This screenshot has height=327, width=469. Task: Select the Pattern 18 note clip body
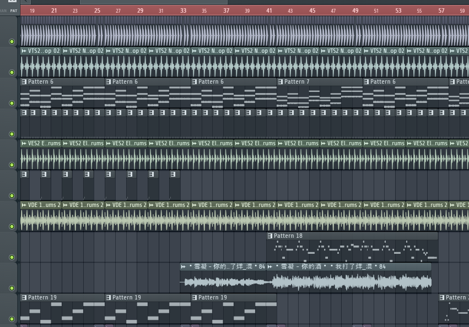point(353,251)
